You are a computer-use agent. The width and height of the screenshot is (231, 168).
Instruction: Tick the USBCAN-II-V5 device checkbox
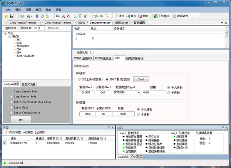click(4, 143)
